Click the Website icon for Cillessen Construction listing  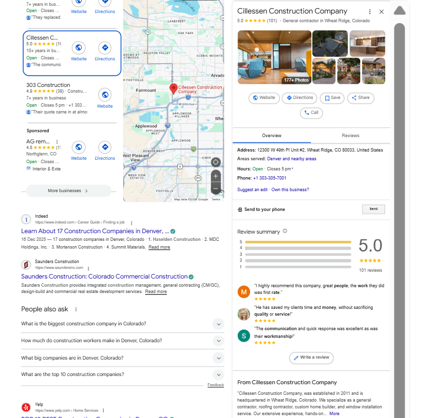point(79,46)
